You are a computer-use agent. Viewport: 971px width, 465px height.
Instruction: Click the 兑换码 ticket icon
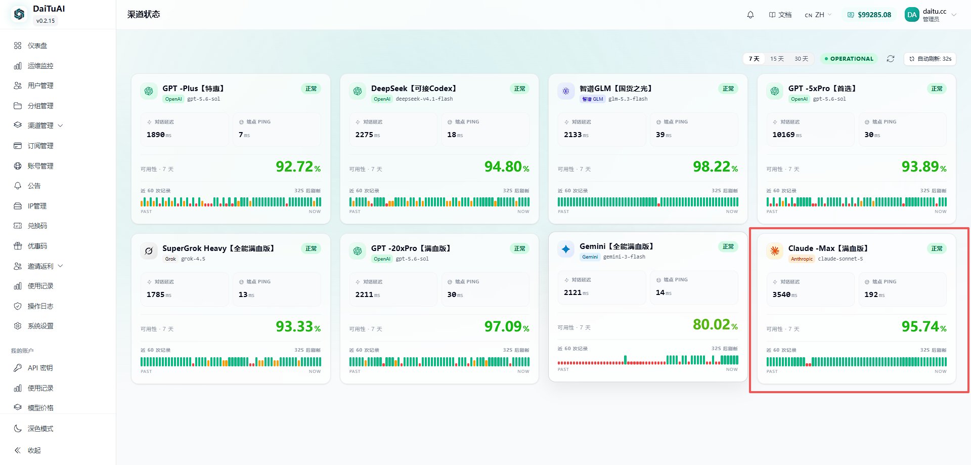pyautogui.click(x=18, y=226)
